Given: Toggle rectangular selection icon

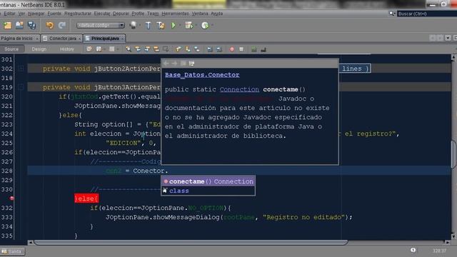Looking at the screenshot, I should coord(166,49).
